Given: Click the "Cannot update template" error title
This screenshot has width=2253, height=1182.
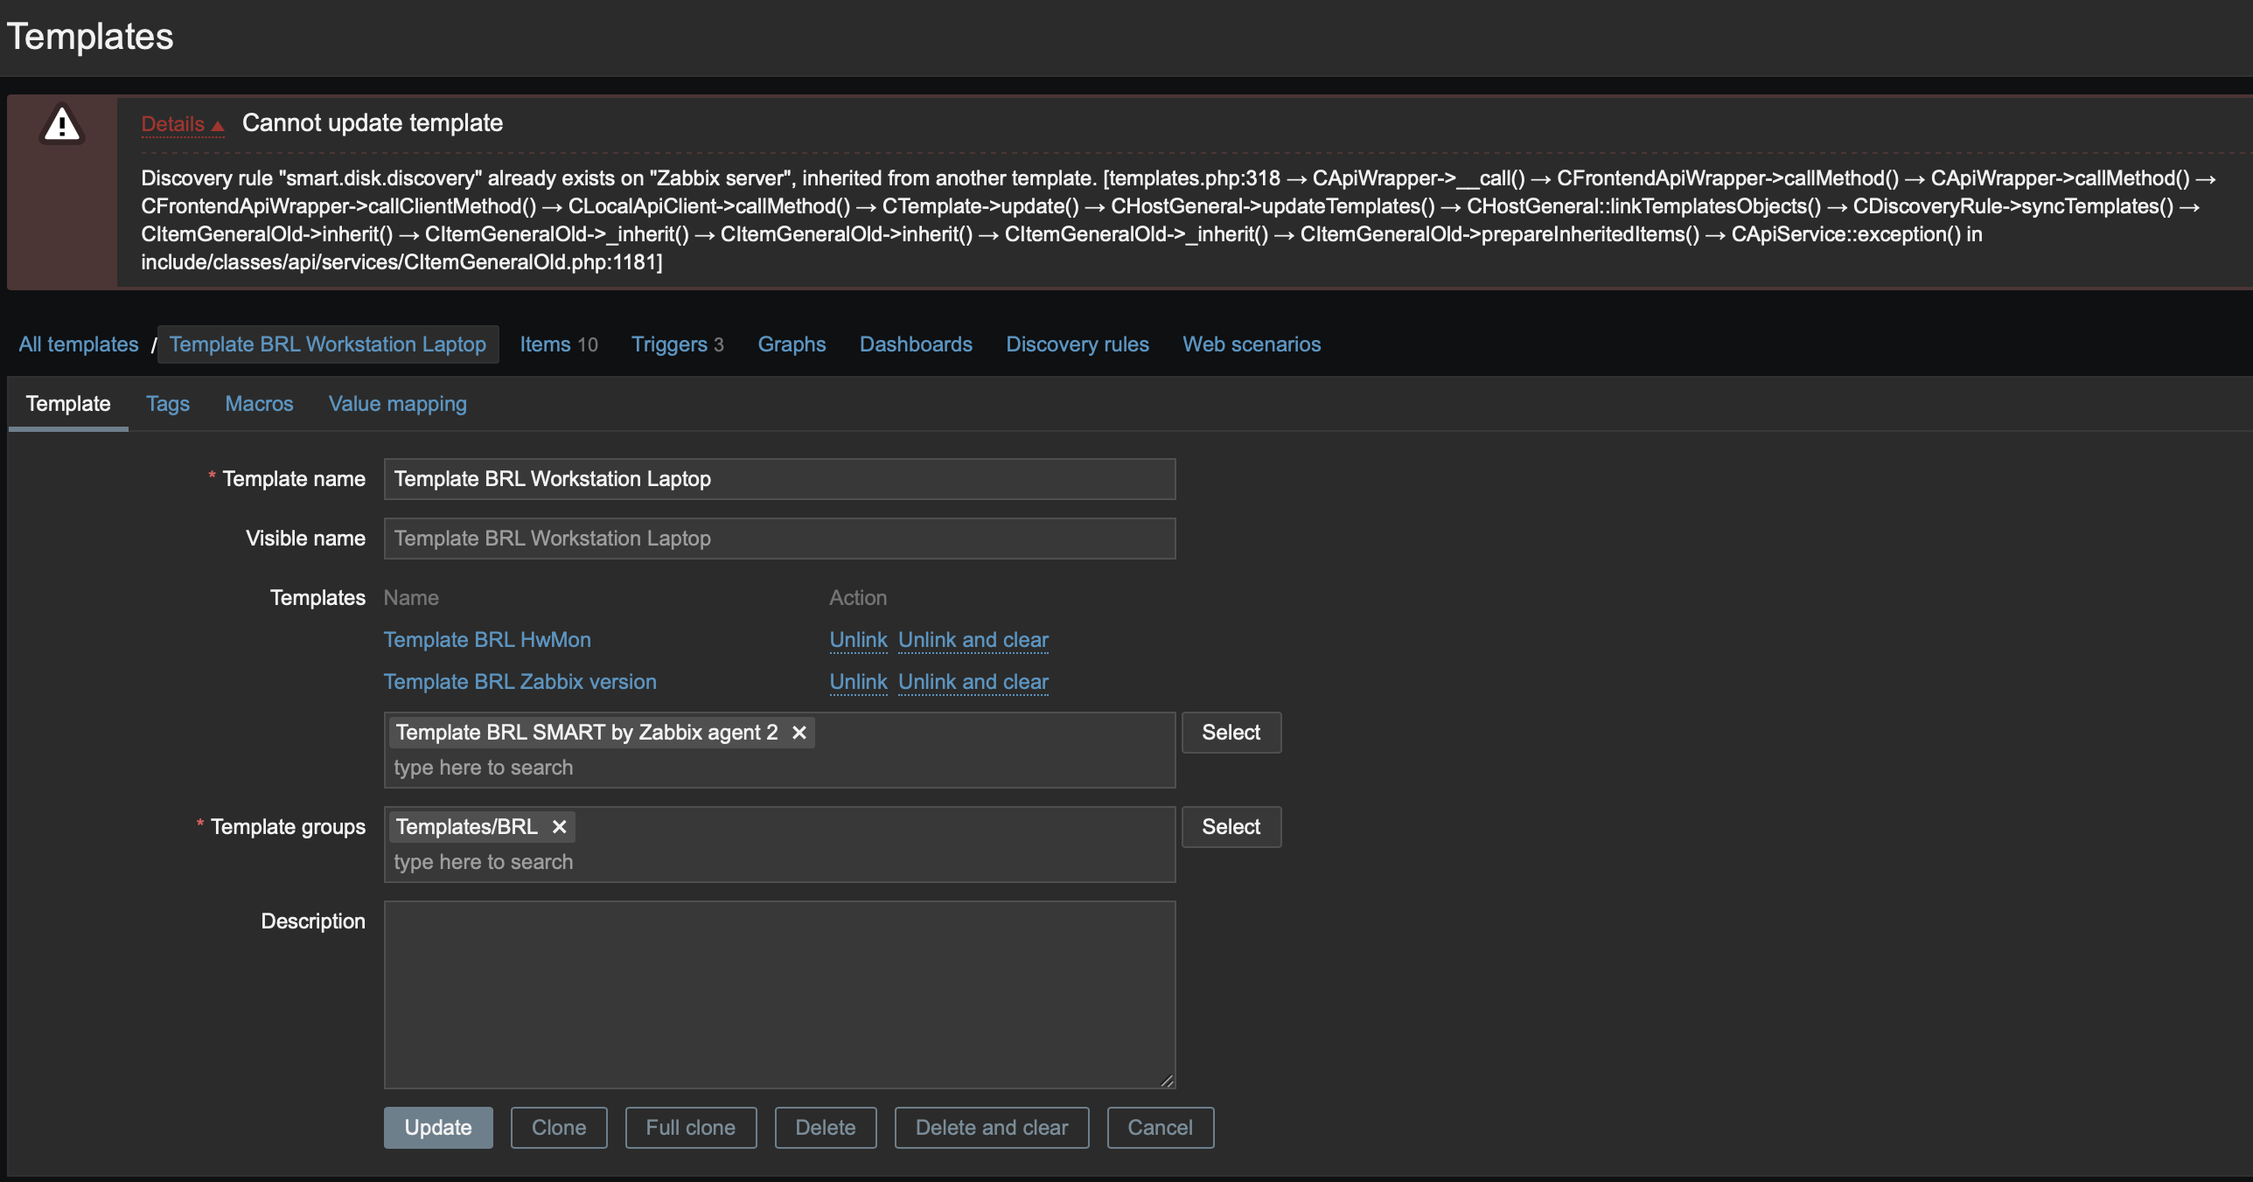Looking at the screenshot, I should point(373,123).
